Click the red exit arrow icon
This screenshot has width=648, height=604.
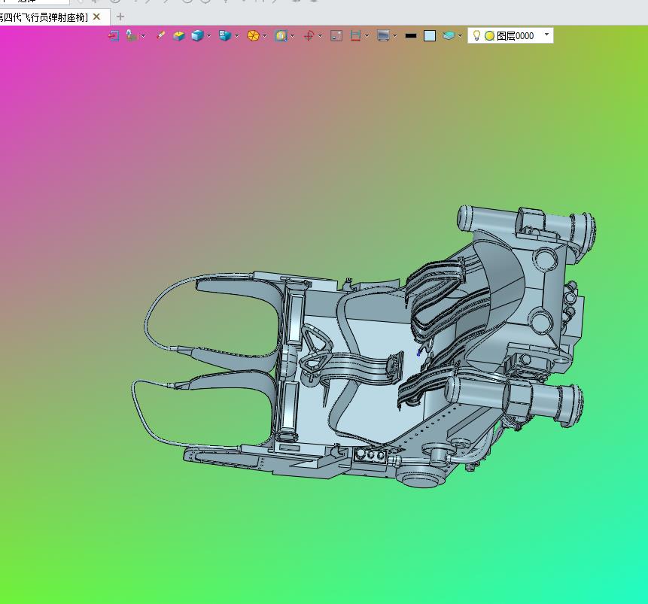(x=114, y=35)
